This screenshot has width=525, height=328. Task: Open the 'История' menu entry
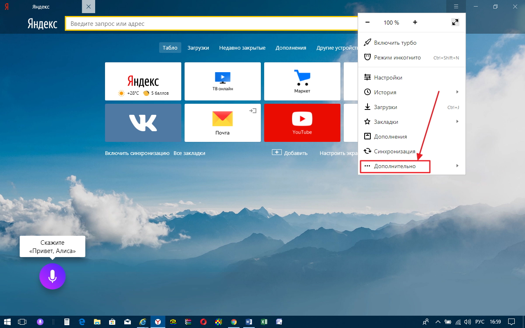tap(412, 92)
